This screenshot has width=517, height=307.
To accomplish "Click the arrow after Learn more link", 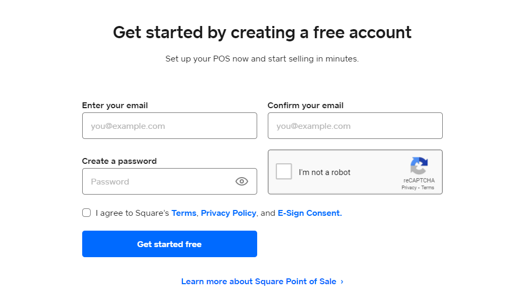I will pyautogui.click(x=342, y=282).
